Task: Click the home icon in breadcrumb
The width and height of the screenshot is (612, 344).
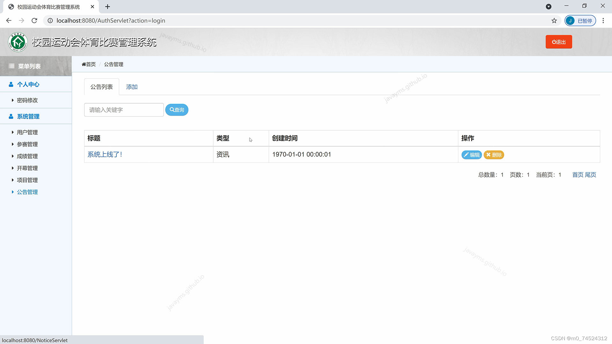Action: tap(84, 64)
